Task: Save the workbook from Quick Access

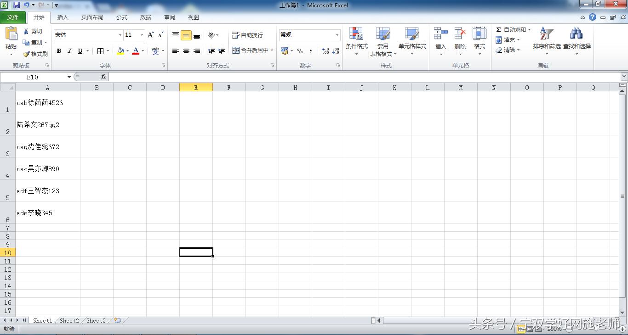Action: [17, 5]
